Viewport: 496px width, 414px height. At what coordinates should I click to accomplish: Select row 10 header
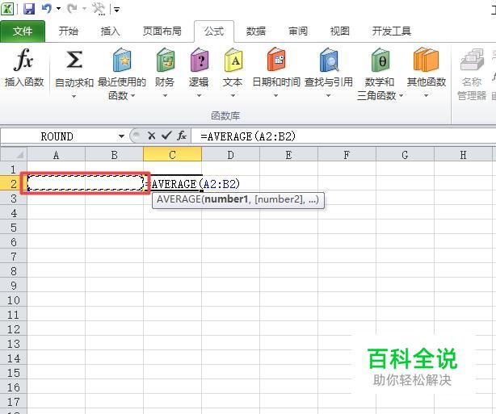click(14, 300)
